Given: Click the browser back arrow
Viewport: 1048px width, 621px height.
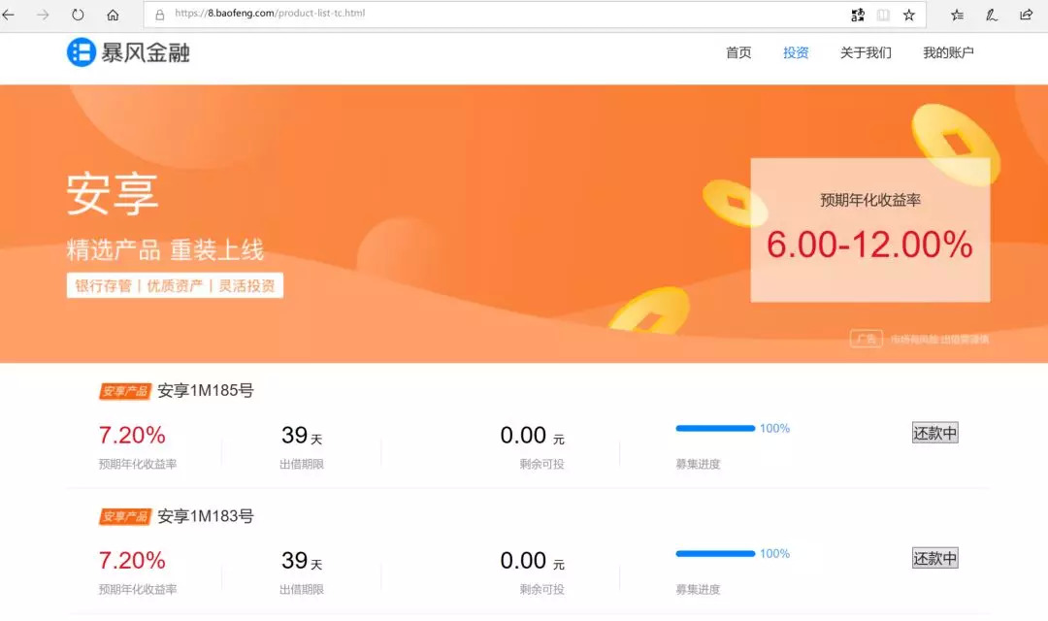Looking at the screenshot, I should point(10,15).
